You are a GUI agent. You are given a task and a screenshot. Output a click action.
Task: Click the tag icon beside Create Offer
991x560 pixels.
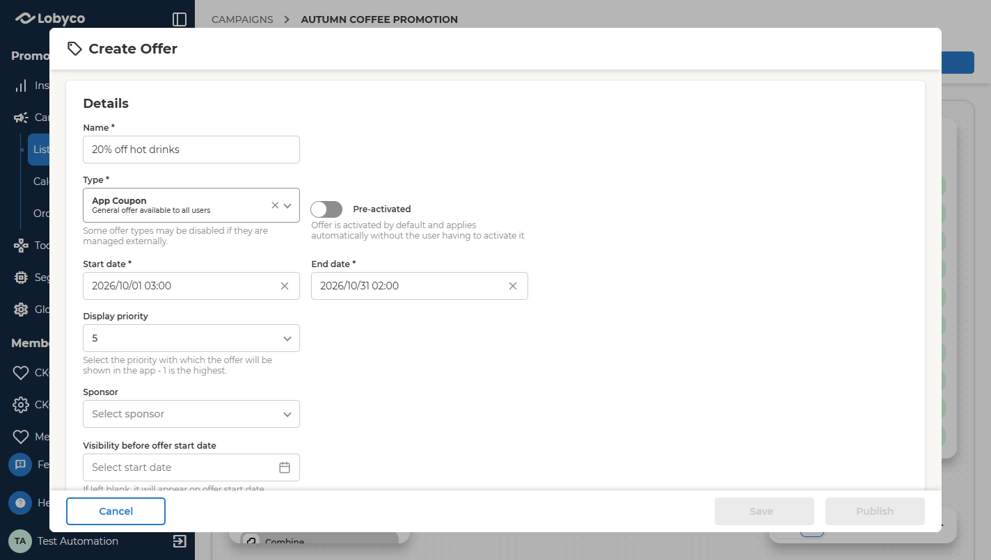(x=74, y=49)
